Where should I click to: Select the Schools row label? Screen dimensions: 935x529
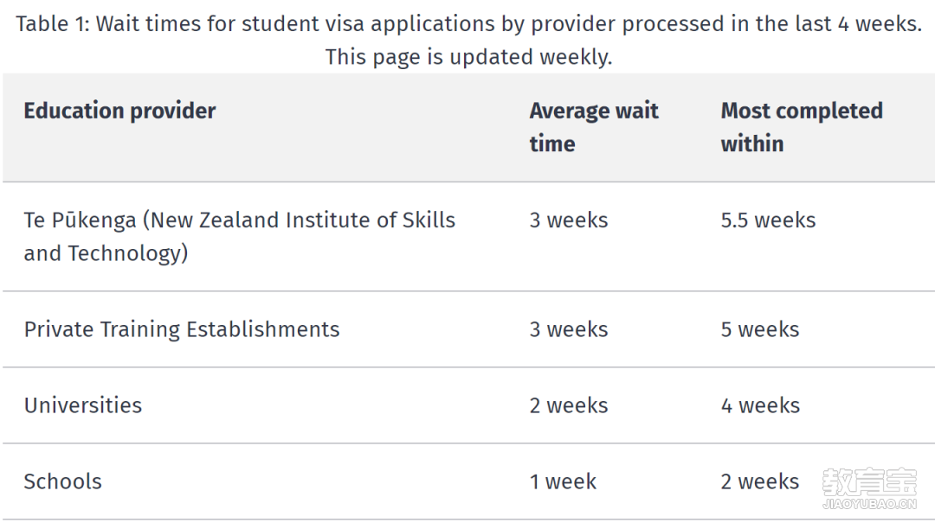coord(62,481)
